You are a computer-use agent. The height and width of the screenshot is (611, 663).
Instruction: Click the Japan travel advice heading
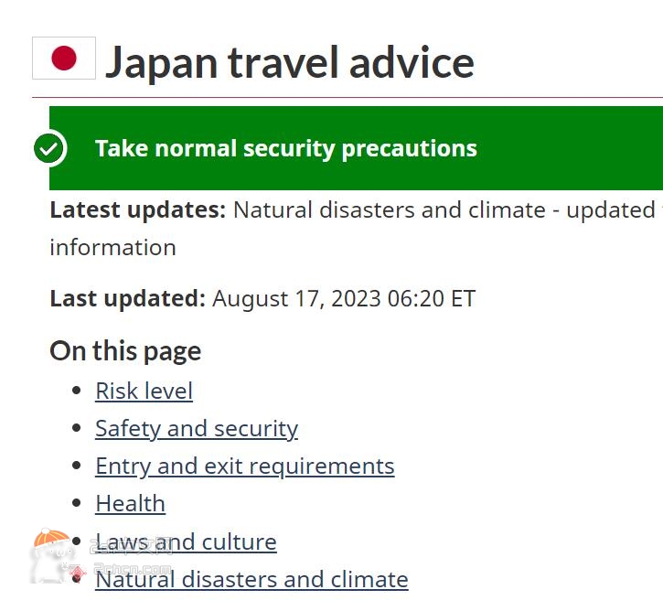(x=290, y=62)
